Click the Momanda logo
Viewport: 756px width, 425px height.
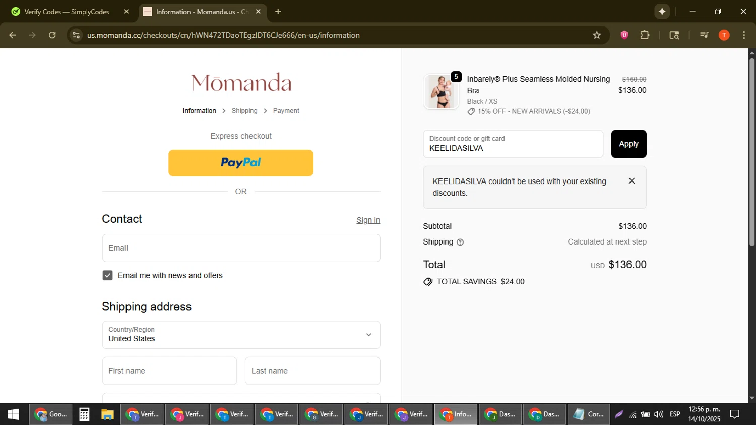pyautogui.click(x=241, y=82)
